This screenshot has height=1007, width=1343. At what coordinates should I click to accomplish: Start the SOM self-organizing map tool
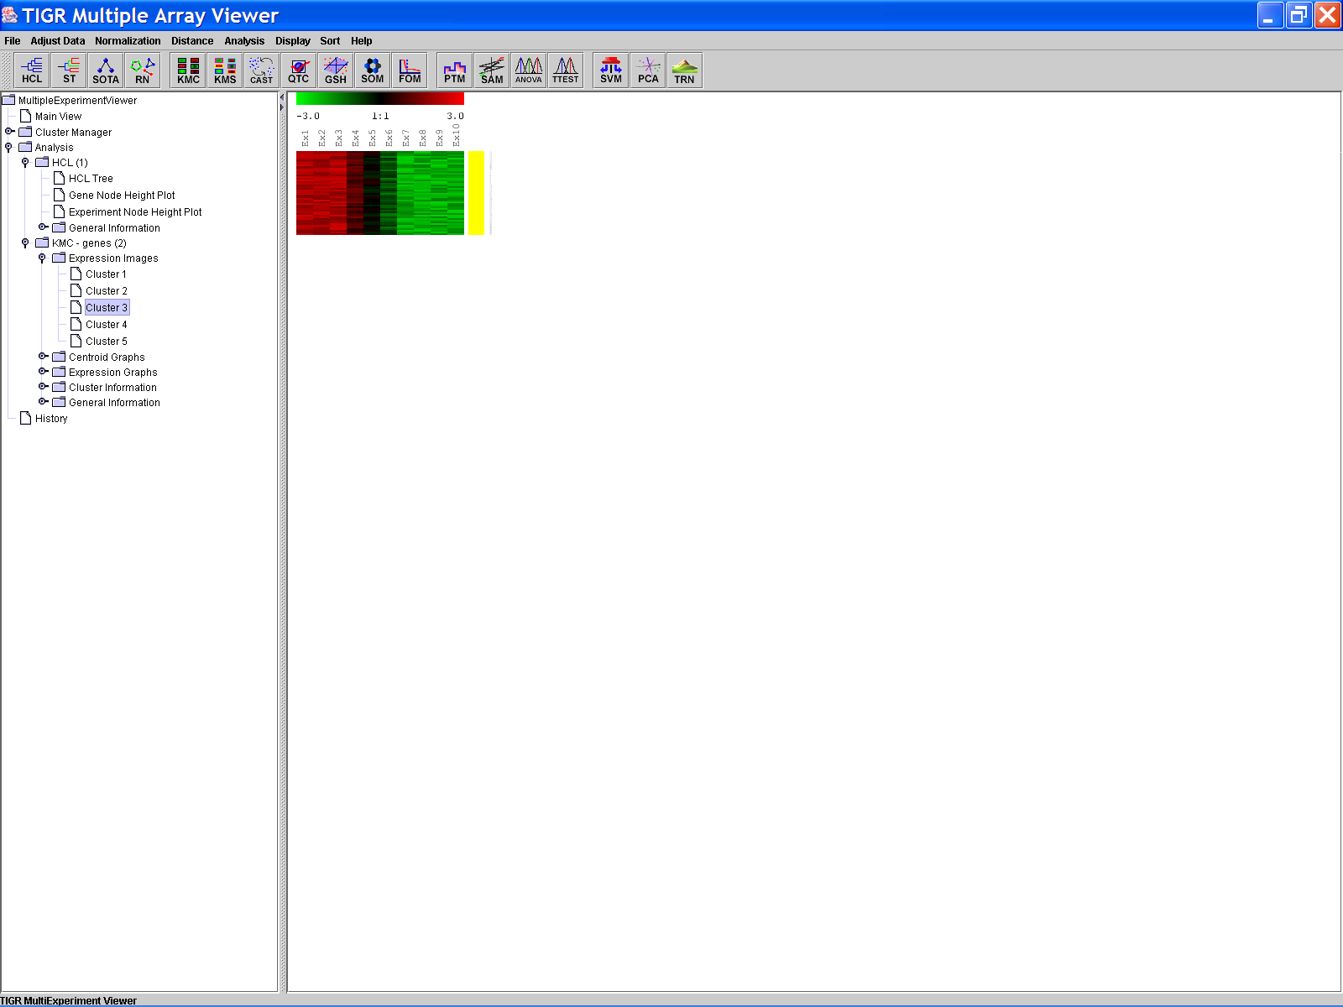[x=372, y=70]
